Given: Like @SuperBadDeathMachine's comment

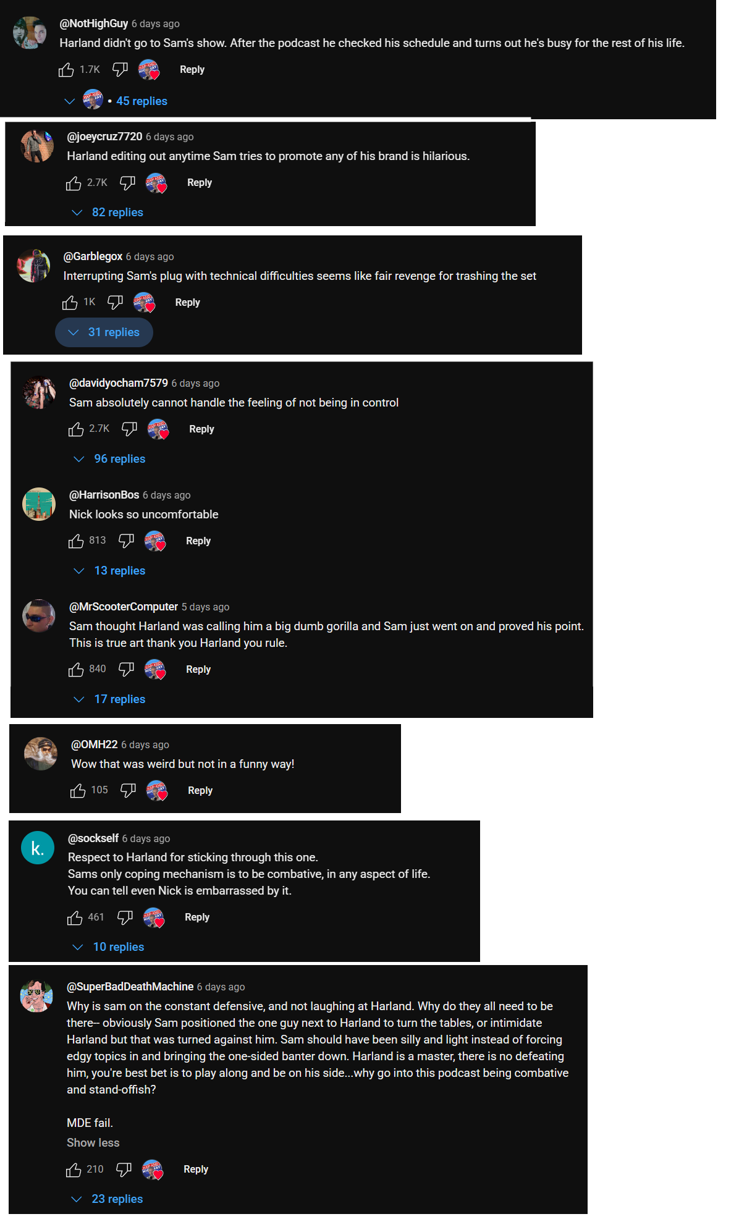Looking at the screenshot, I should [x=74, y=1170].
